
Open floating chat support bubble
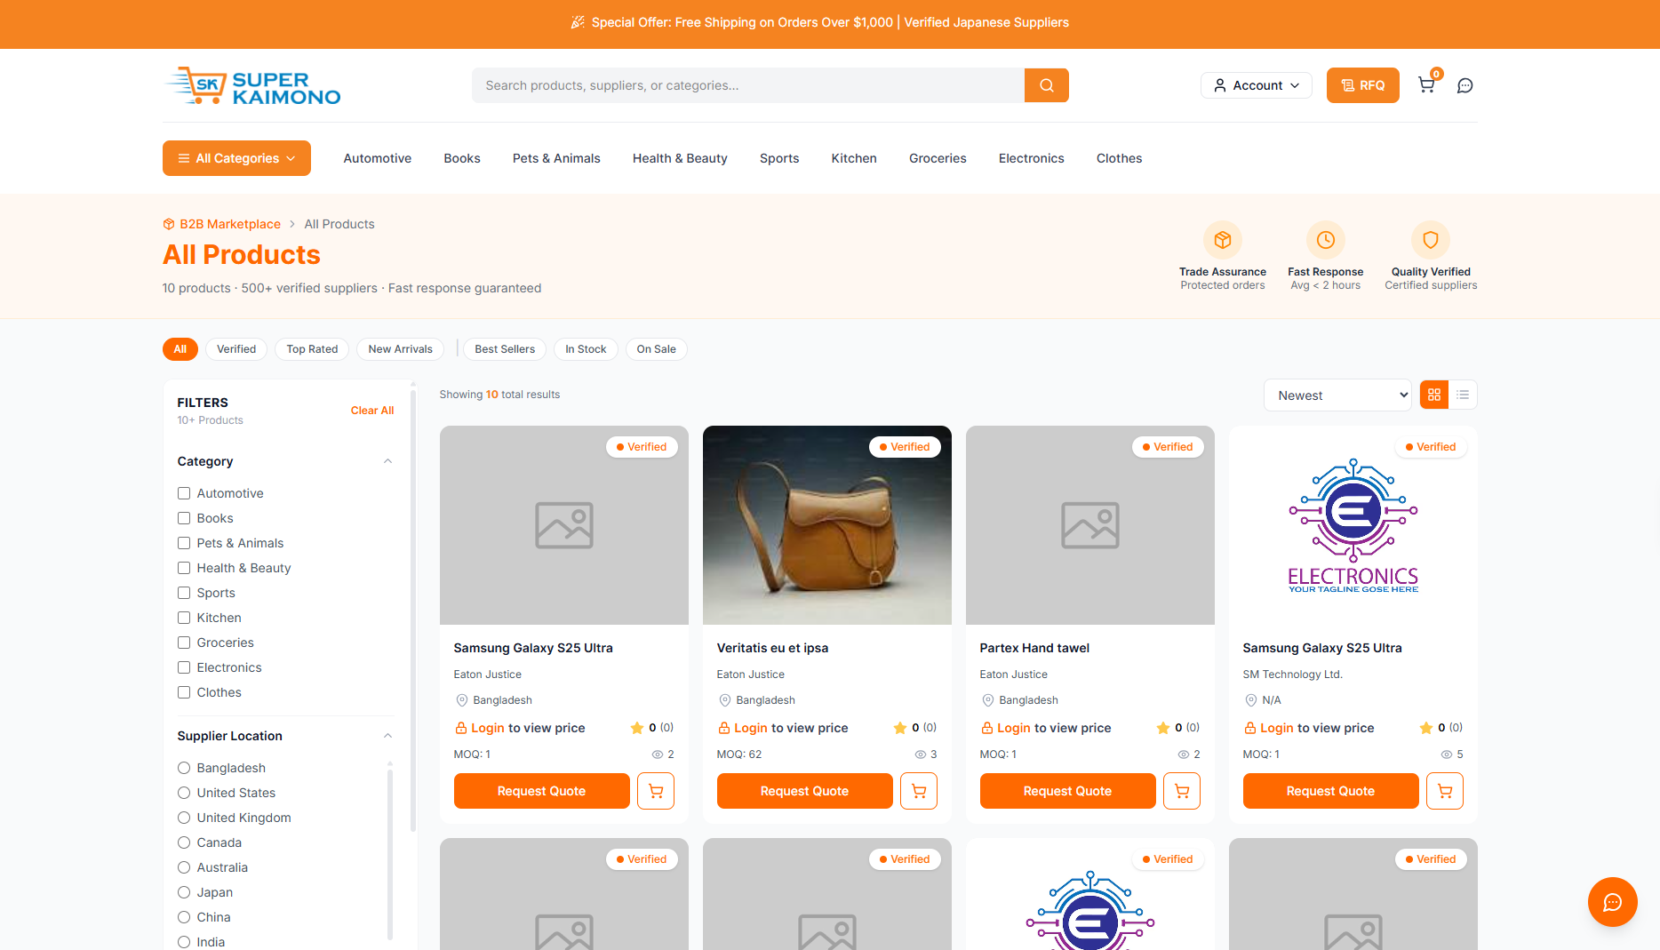1612,902
